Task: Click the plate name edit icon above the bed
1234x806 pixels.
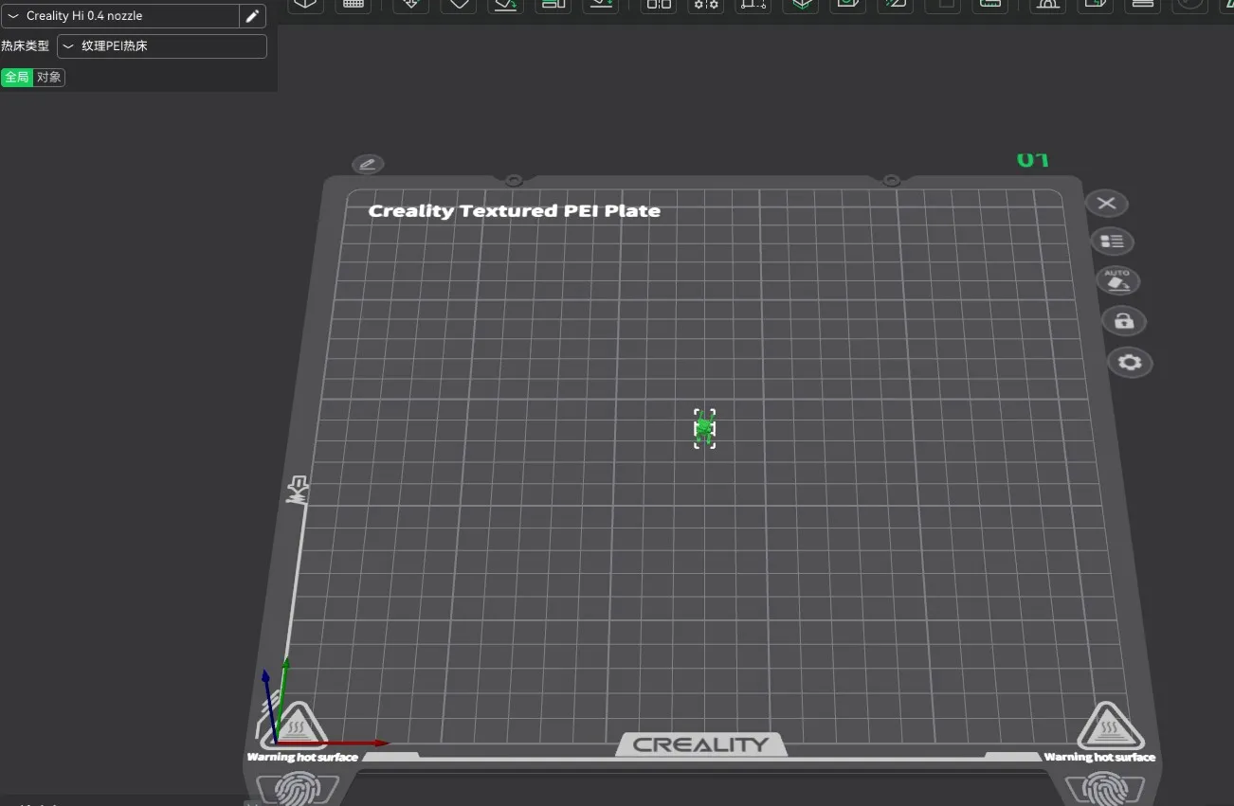Action: coord(368,164)
